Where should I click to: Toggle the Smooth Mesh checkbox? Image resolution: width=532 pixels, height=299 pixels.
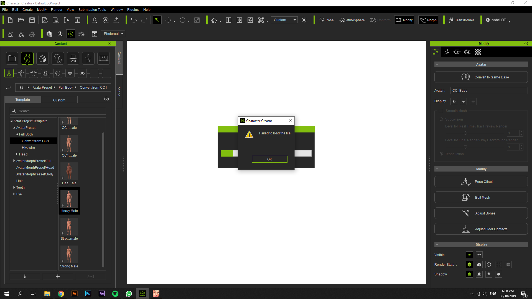441,111
